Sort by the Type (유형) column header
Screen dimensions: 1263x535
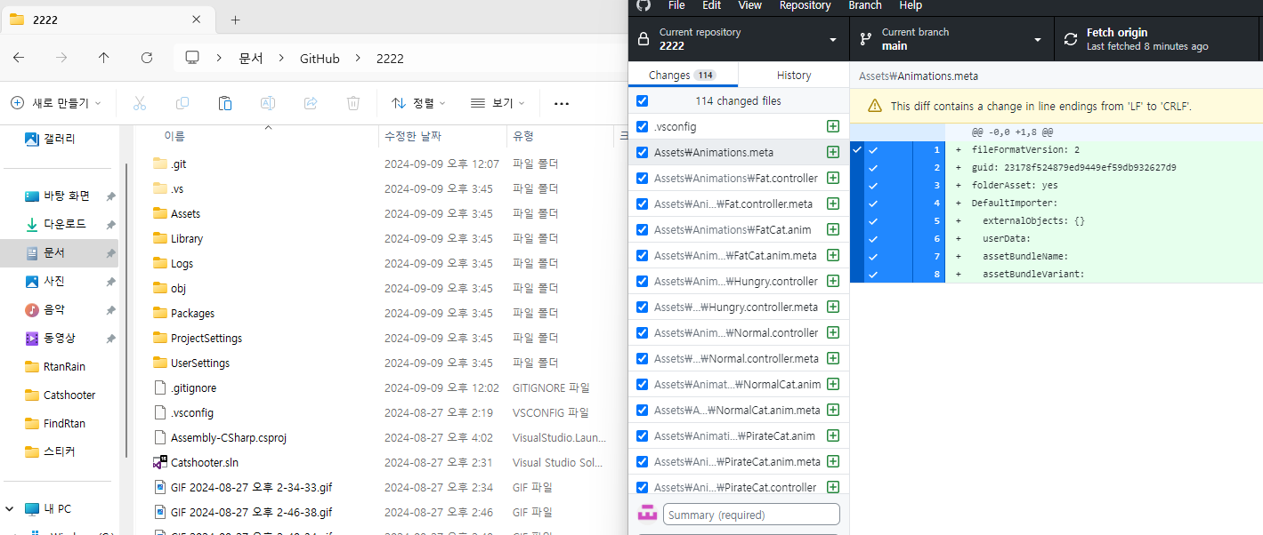click(x=522, y=136)
